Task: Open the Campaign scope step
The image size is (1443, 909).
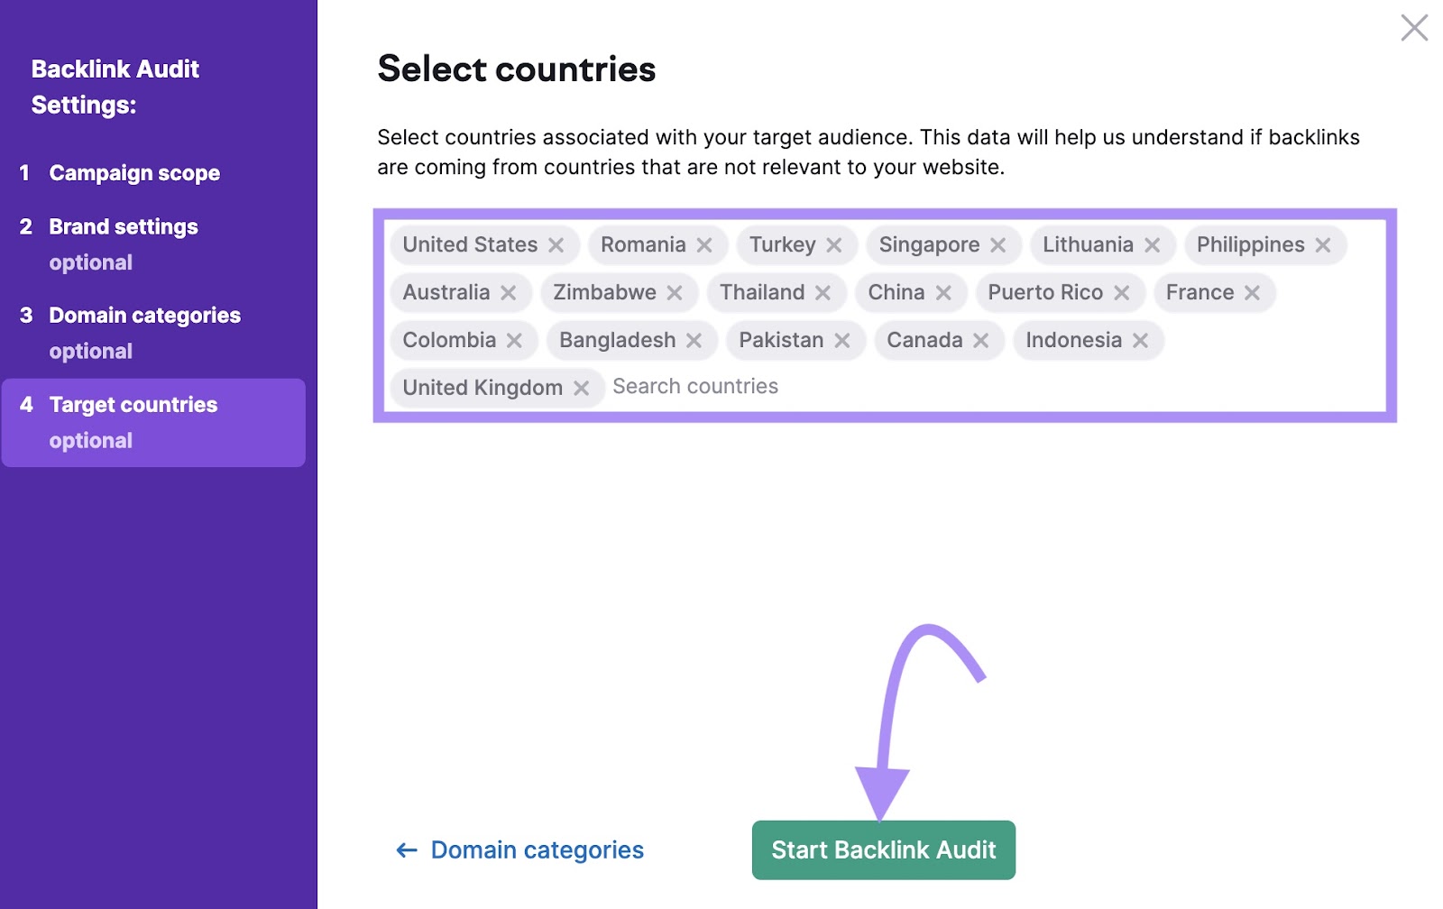Action: click(133, 172)
